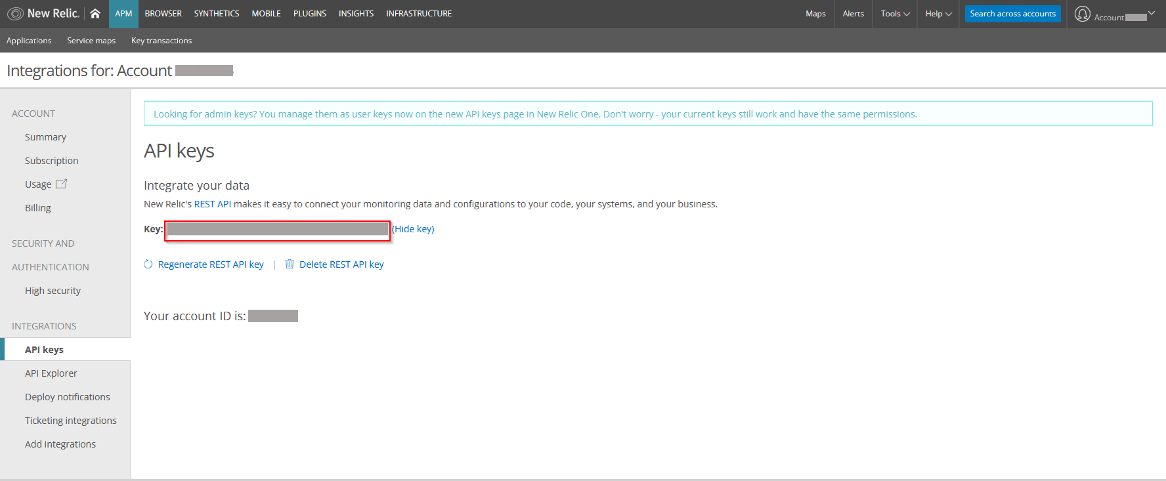
Task: Select Summary in the sidebar
Action: tap(46, 137)
